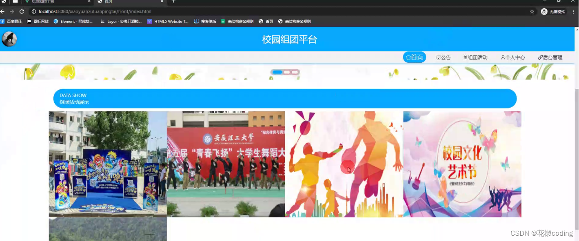The image size is (579, 241).
Task: Open the first 表结构命名规则 bookmark
Action: click(237, 21)
